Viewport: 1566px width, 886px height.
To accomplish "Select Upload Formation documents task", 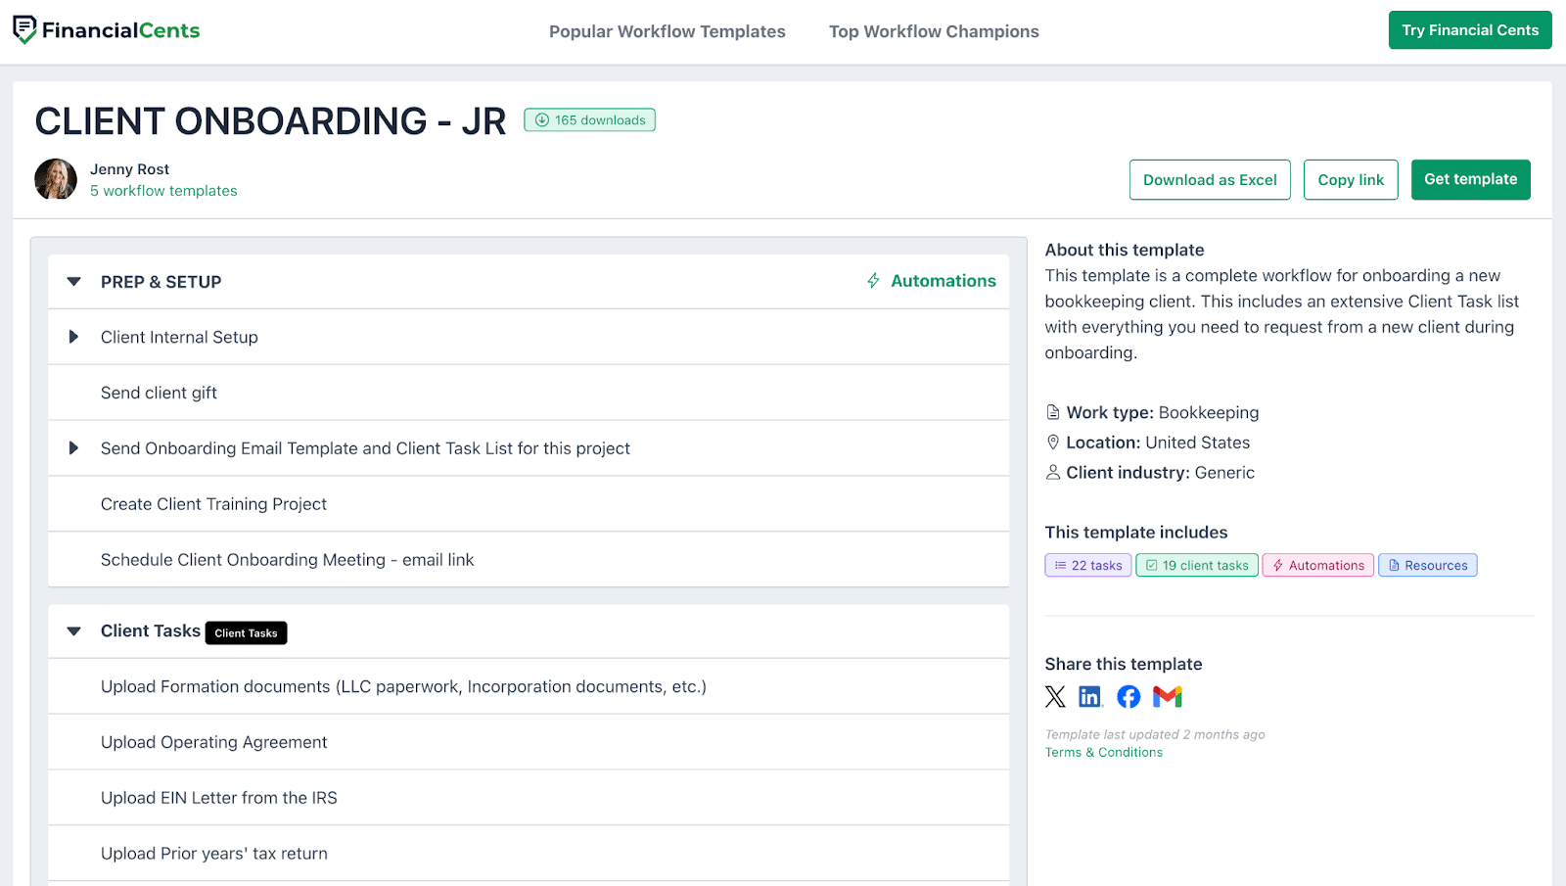I will [529, 687].
